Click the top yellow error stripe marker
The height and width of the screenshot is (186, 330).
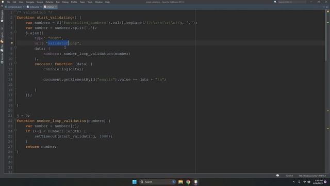pos(328,11)
